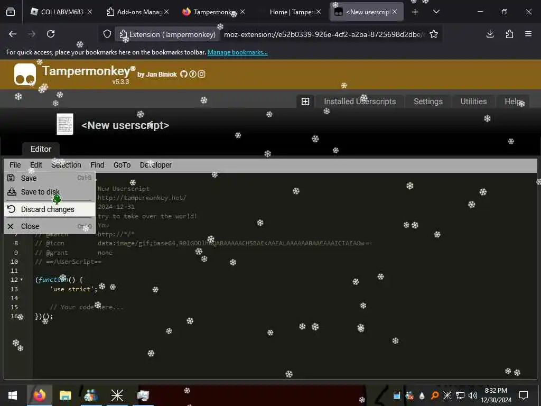Choose Save in the File menu
Image resolution: width=541 pixels, height=406 pixels.
[x=50, y=178]
